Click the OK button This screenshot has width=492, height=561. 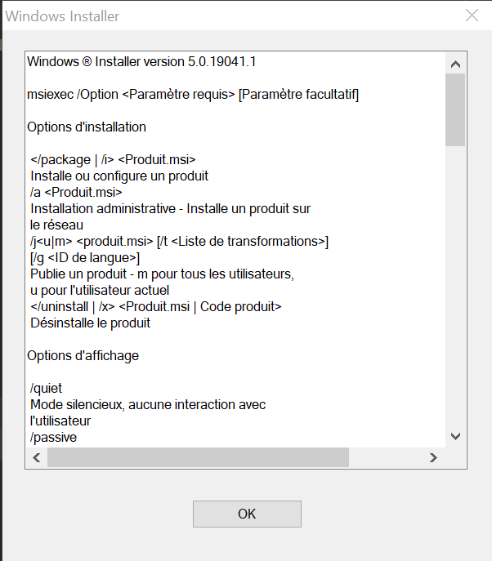(x=247, y=514)
